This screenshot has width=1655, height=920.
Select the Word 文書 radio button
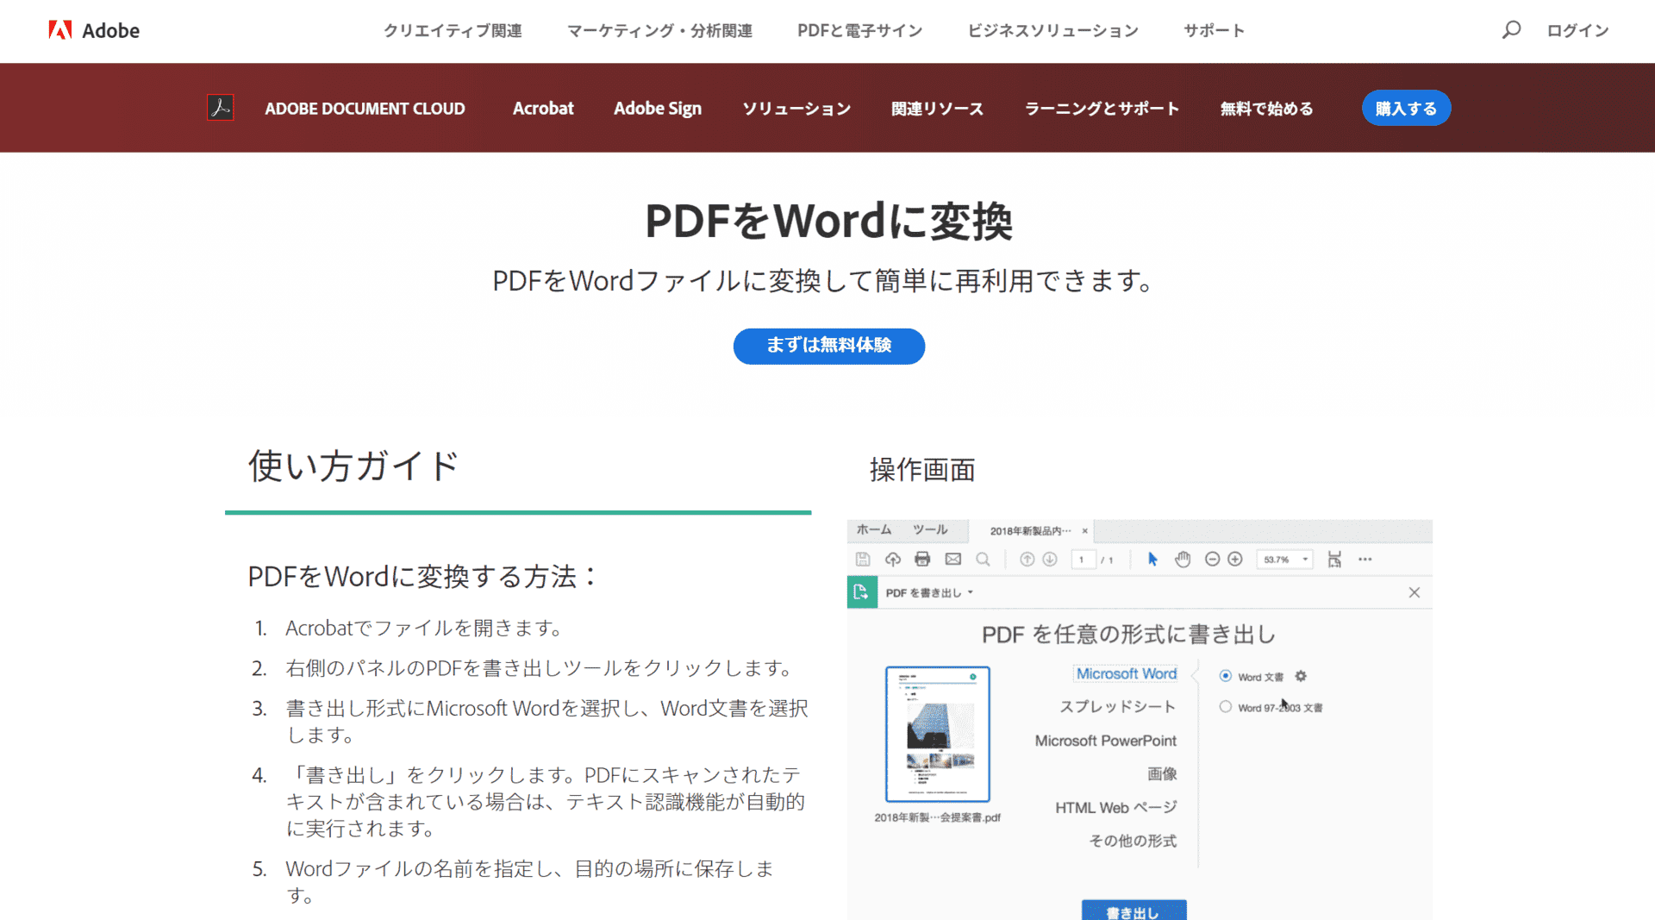click(x=1225, y=676)
